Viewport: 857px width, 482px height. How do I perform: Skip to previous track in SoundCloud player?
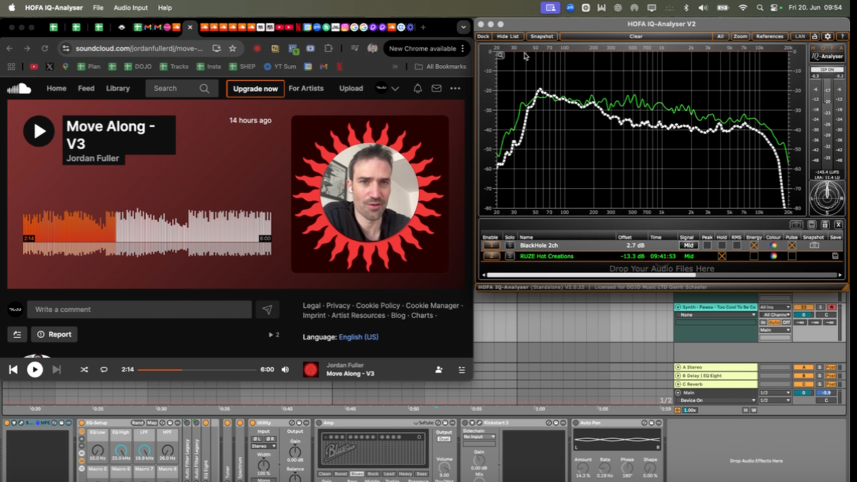coord(13,370)
